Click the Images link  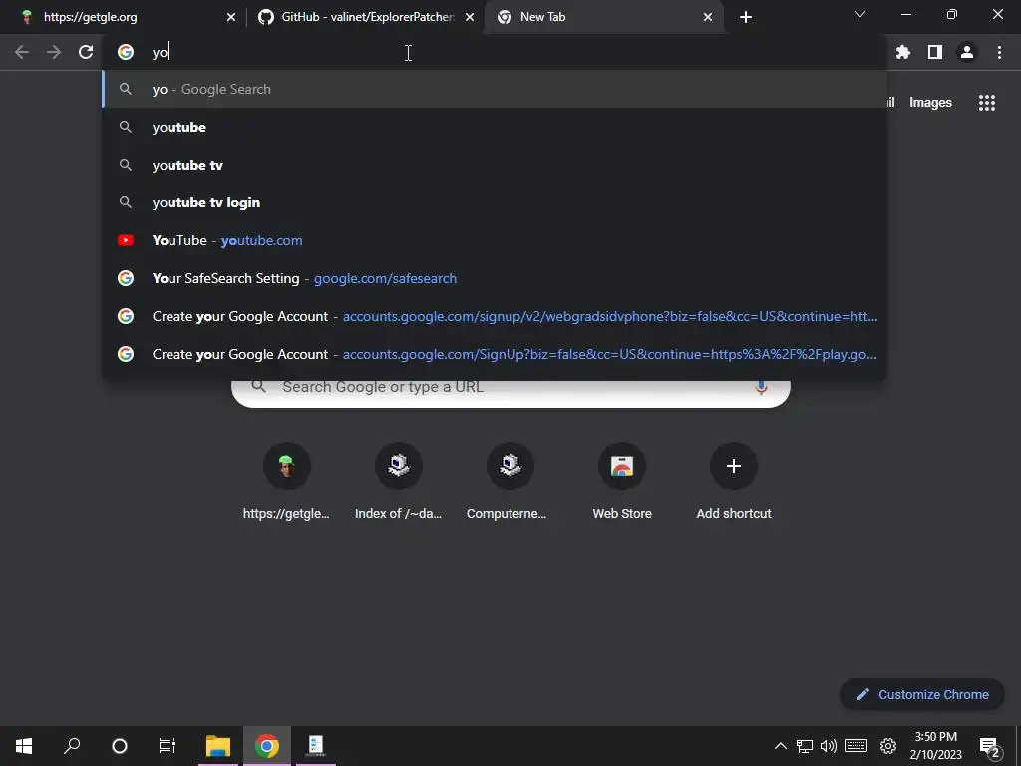pos(930,103)
